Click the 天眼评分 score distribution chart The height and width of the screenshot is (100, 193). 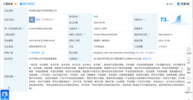(x=179, y=20)
